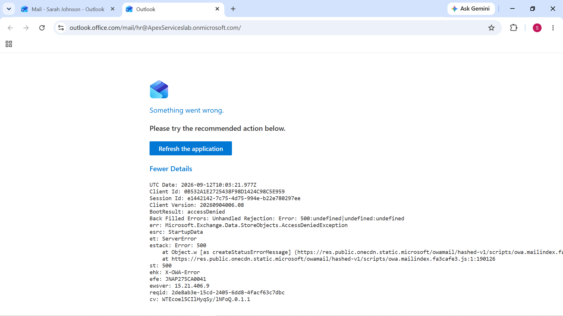Select the Client Version line

[197, 205]
